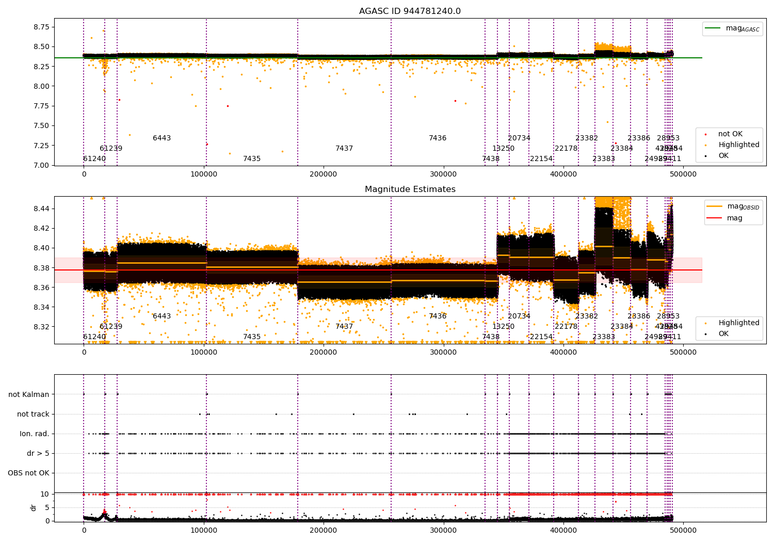Click obsid label 7435 in the middle panel

click(252, 337)
